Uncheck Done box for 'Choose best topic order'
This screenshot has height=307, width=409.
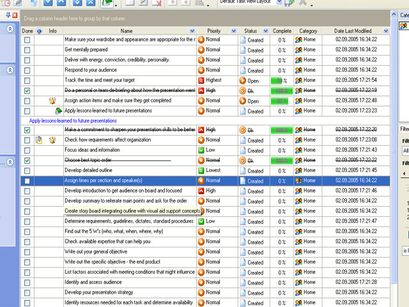tap(27, 161)
